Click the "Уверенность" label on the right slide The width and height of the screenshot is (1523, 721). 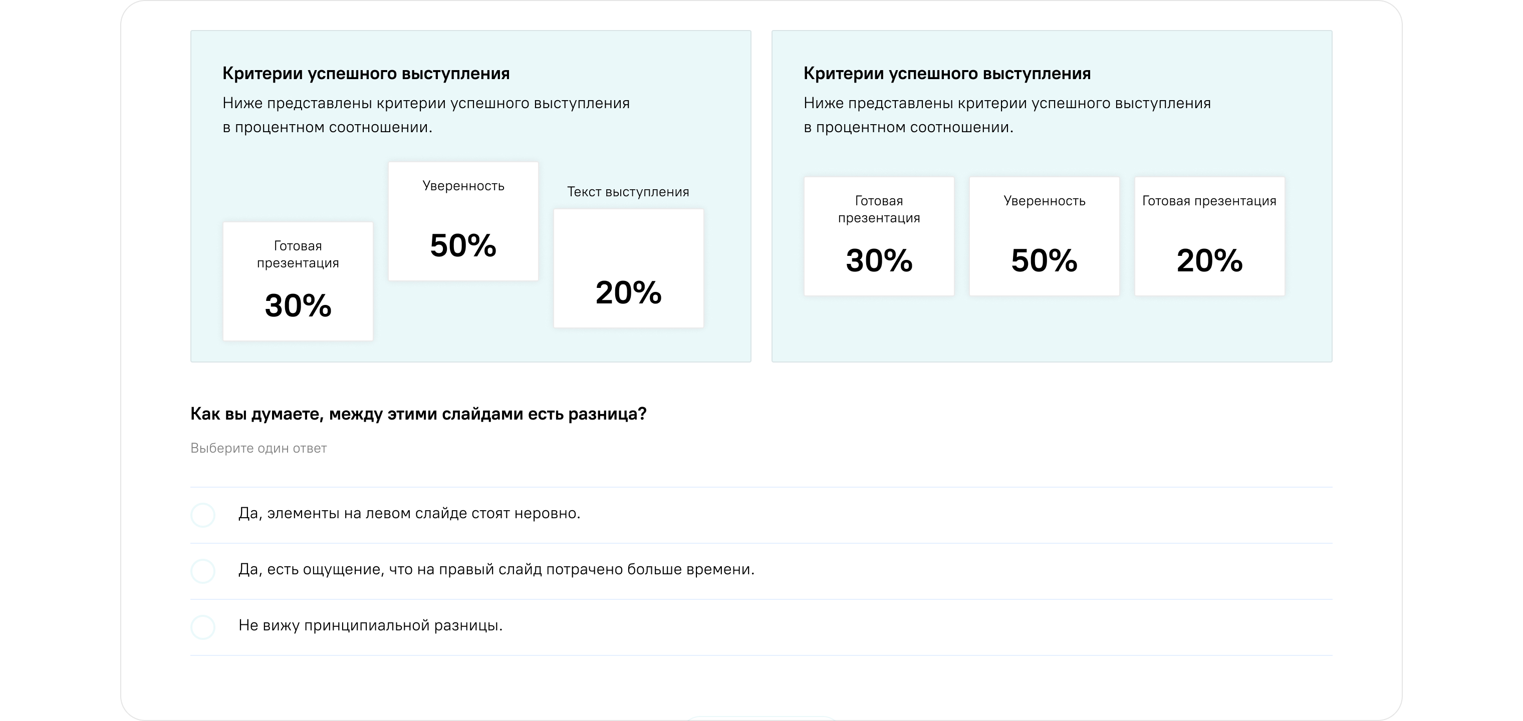click(x=1044, y=201)
